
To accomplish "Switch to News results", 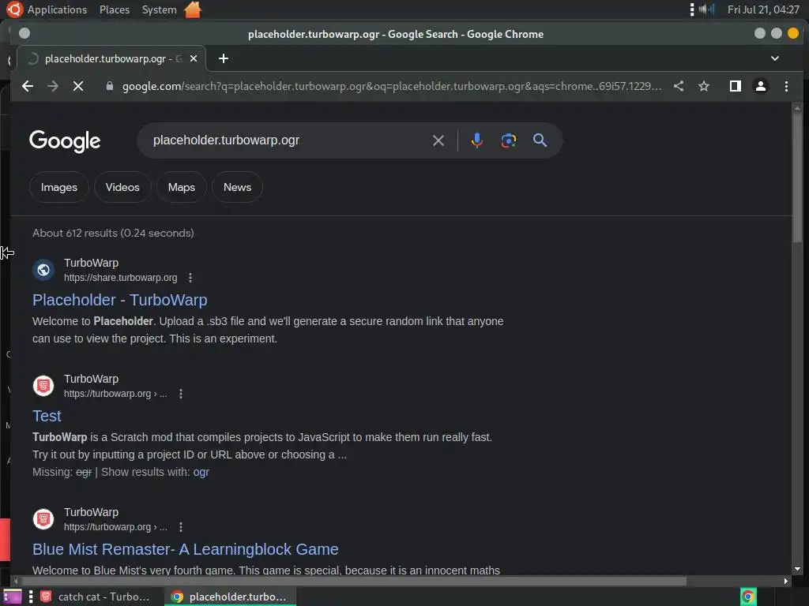I will [237, 187].
